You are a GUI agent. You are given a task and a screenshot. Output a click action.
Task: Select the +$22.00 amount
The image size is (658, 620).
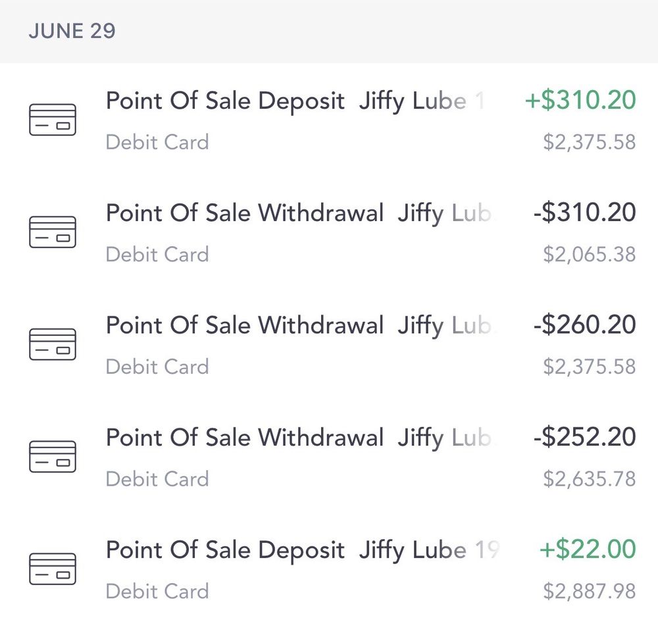[x=588, y=549]
